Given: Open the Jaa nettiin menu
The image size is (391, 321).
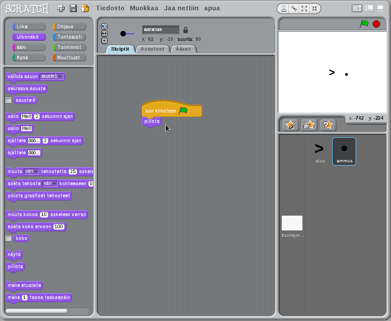Looking at the screenshot, I should (x=181, y=8).
